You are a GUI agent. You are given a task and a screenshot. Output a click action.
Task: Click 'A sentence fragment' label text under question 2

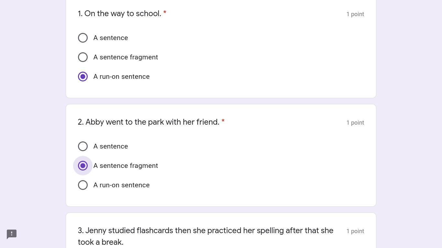pyautogui.click(x=126, y=166)
